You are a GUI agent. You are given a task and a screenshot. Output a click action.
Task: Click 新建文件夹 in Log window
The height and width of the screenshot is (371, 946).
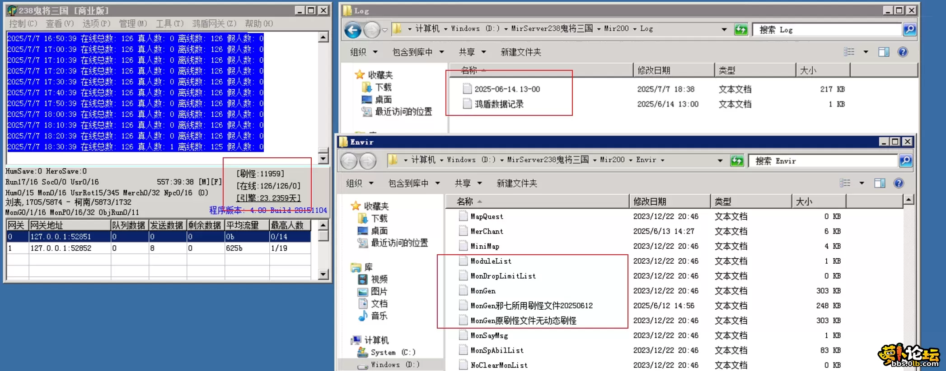[x=520, y=52]
